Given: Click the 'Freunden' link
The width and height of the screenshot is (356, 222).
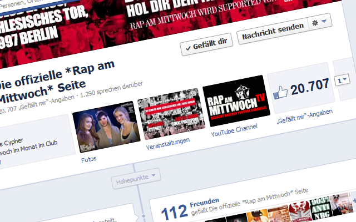Looking at the screenshot, I should pyautogui.click(x=204, y=202).
